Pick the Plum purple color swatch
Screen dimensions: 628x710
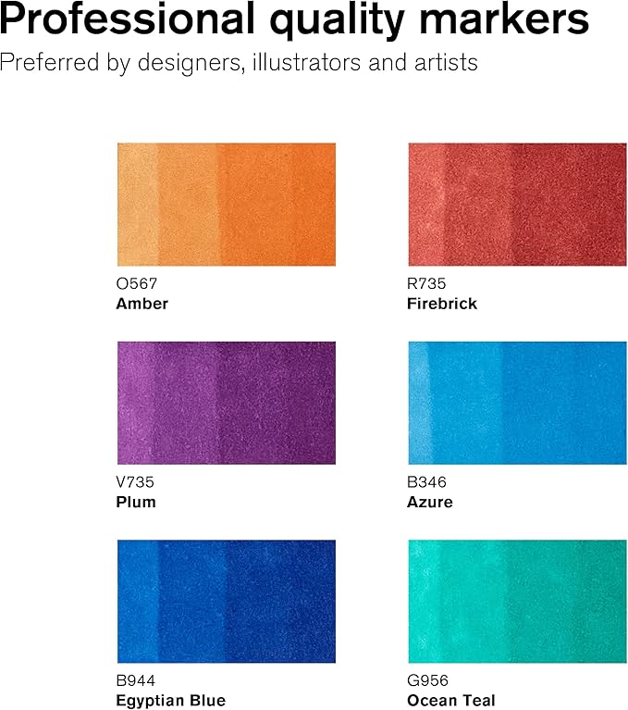pos(226,403)
